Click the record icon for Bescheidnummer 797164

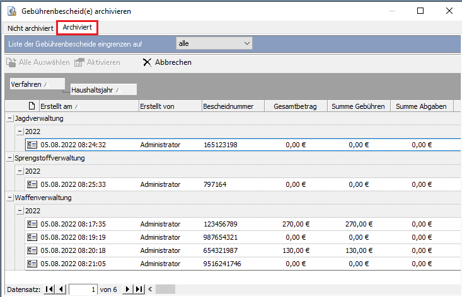click(x=32, y=184)
